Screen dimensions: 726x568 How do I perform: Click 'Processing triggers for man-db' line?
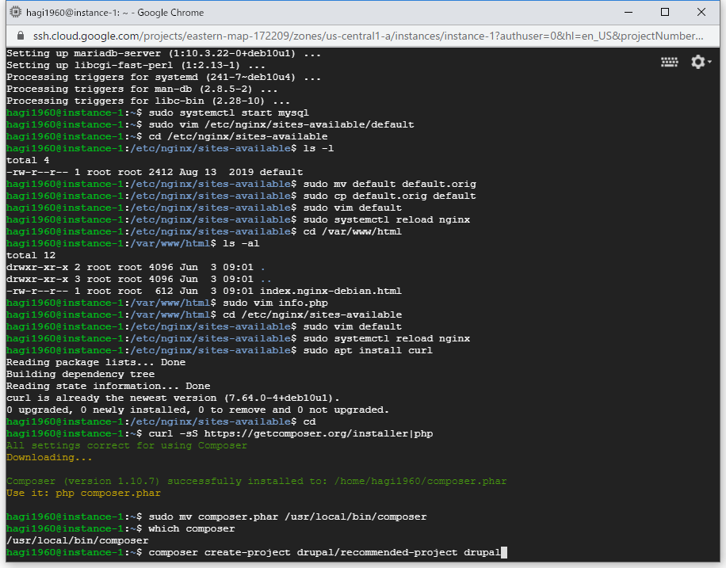[142, 89]
